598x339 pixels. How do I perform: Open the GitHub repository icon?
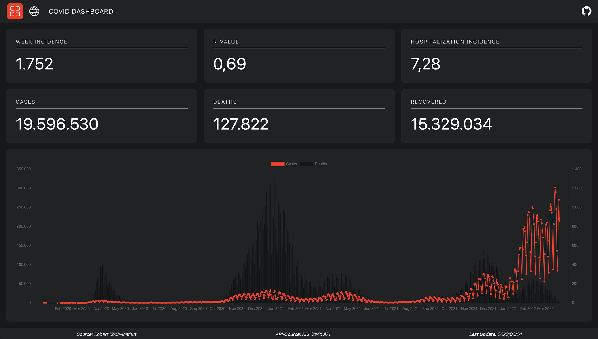pos(586,11)
